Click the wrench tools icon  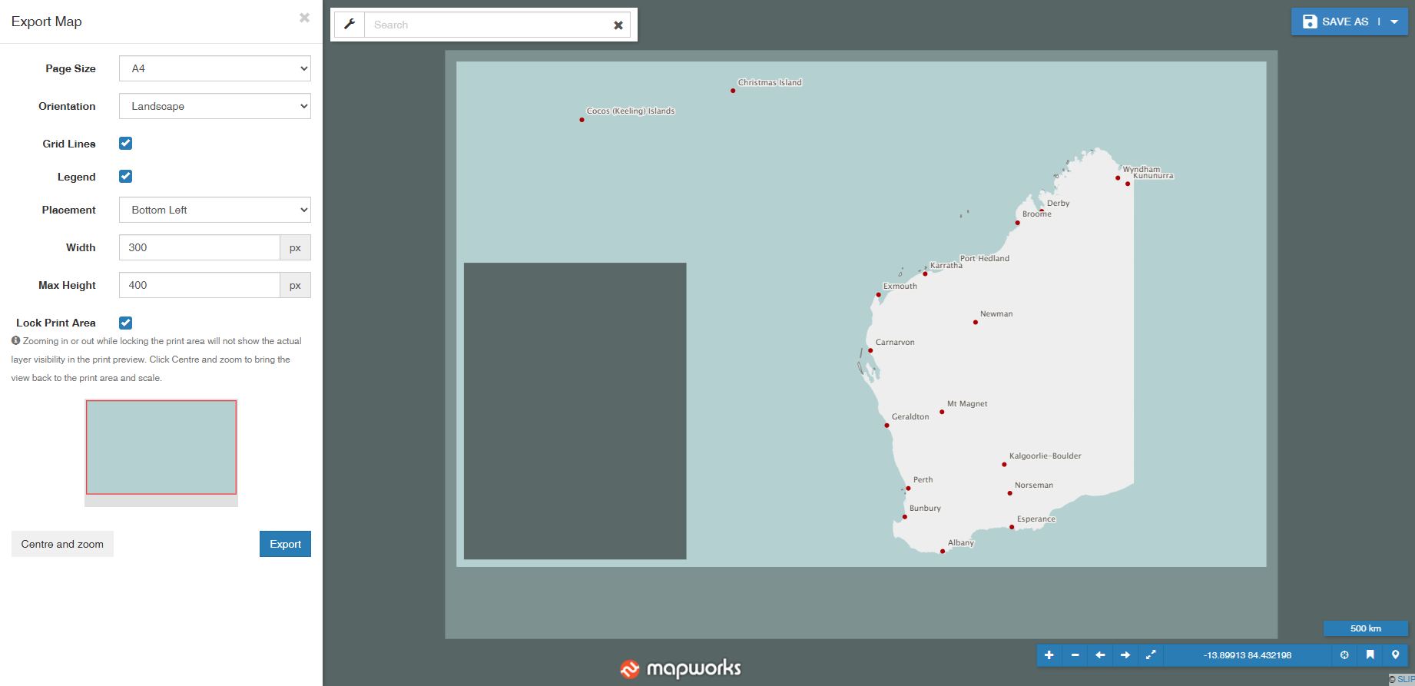coord(349,25)
